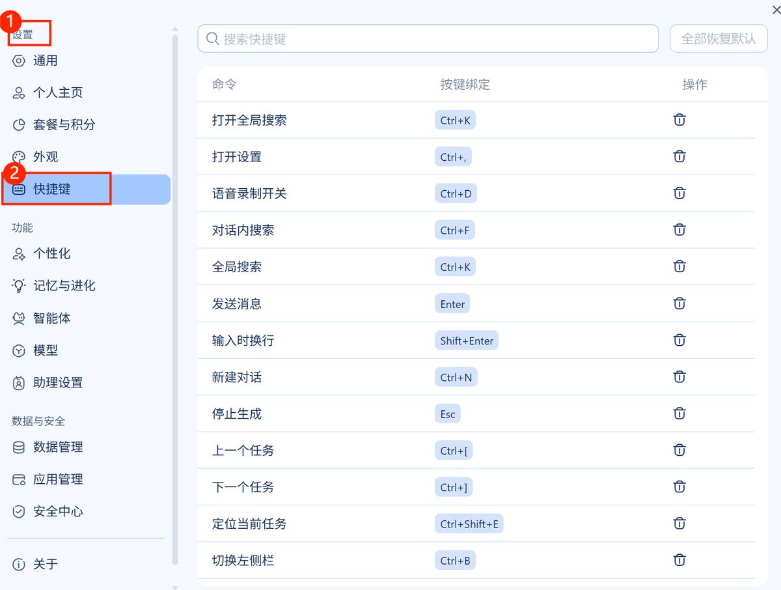The image size is (781, 590).
Task: Edit the Esc key binding
Action: 448,414
